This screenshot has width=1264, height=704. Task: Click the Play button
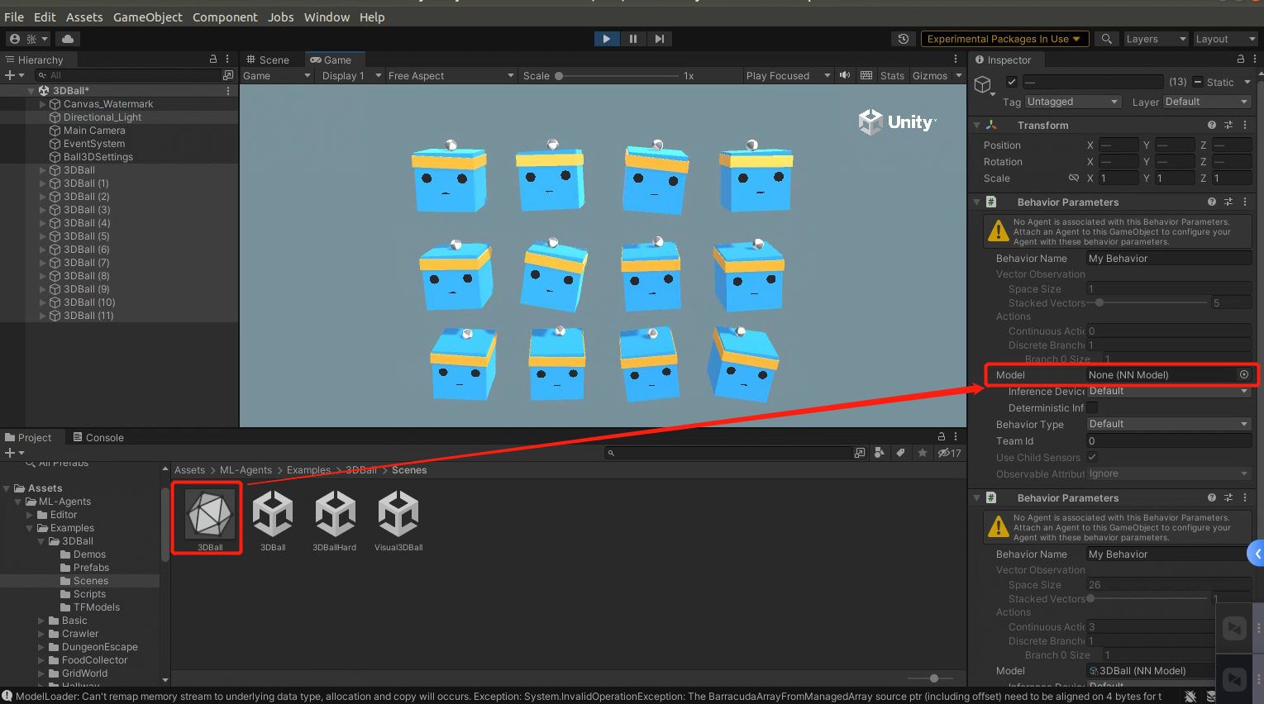pos(607,39)
